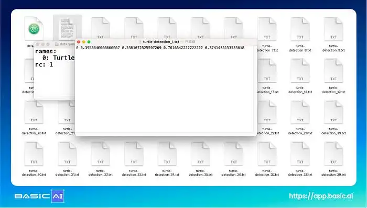Maximize the turtle-detection_1.txt window with the green button
The height and width of the screenshot is (208, 367).
pyautogui.click(x=89, y=42)
